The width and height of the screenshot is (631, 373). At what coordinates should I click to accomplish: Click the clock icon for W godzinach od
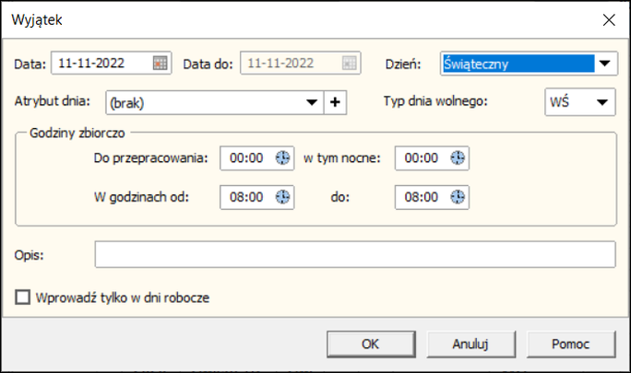[282, 197]
